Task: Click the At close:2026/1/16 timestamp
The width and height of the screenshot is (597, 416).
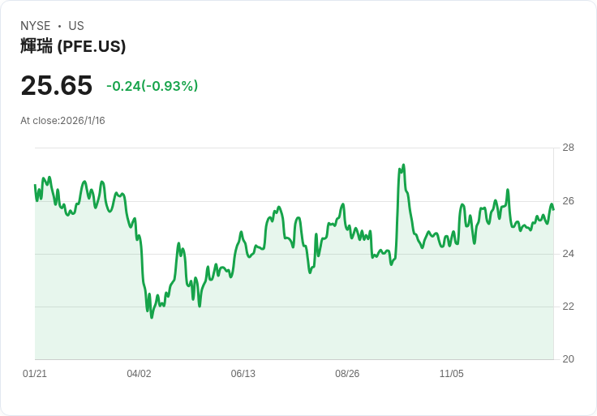Action: [62, 121]
